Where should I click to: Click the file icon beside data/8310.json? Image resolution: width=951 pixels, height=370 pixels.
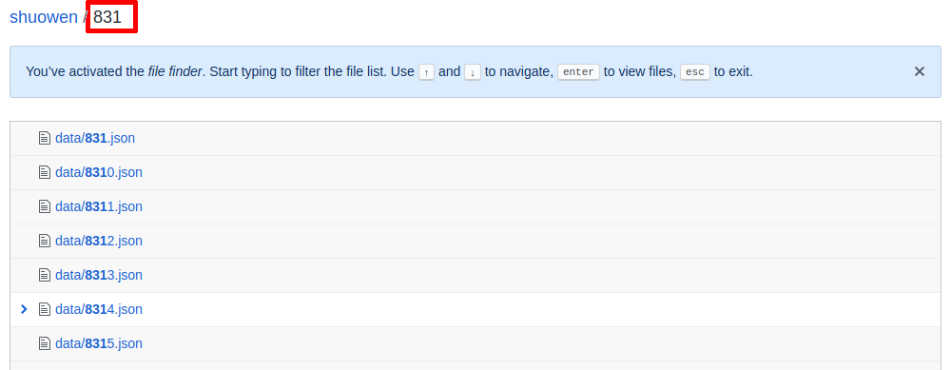[45, 172]
